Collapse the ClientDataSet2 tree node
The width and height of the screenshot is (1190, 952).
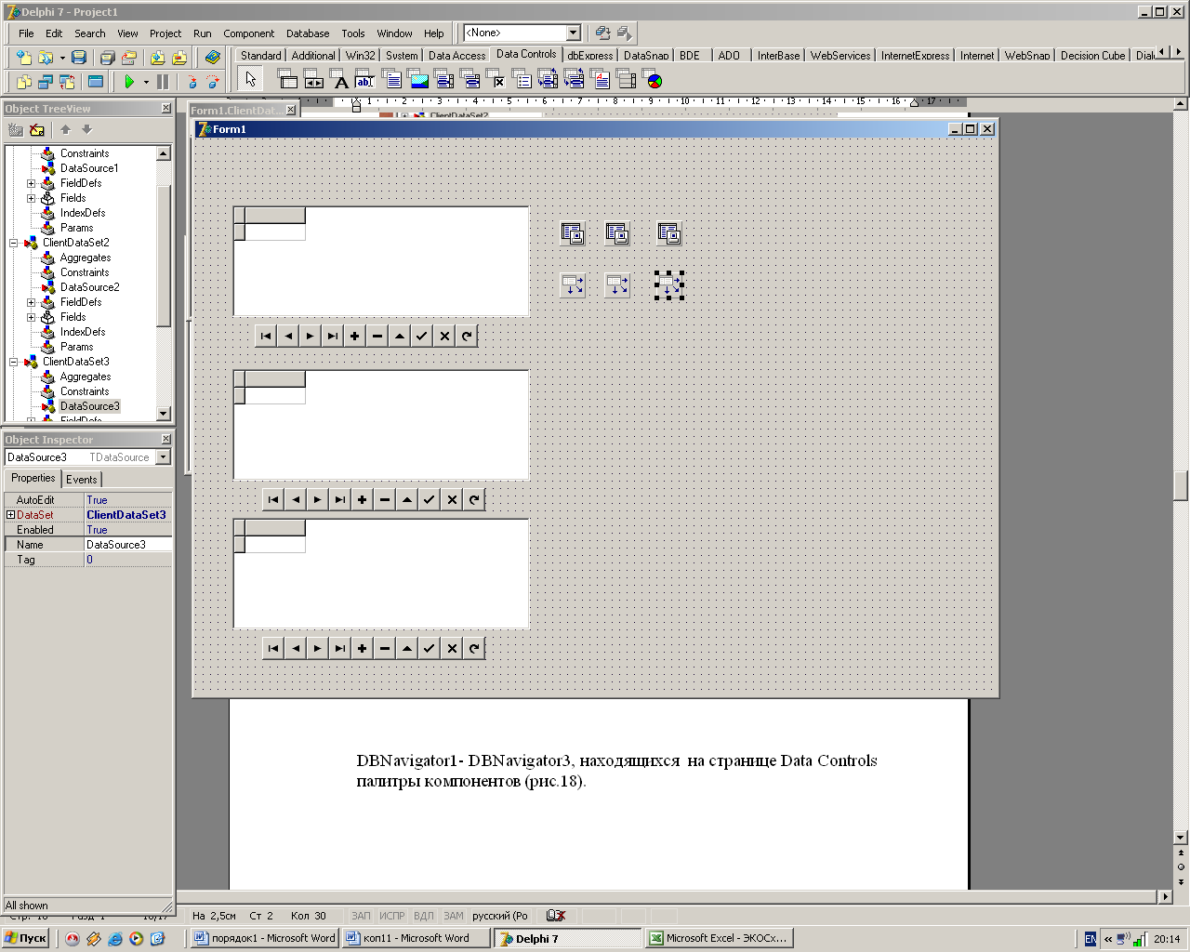[x=14, y=243]
